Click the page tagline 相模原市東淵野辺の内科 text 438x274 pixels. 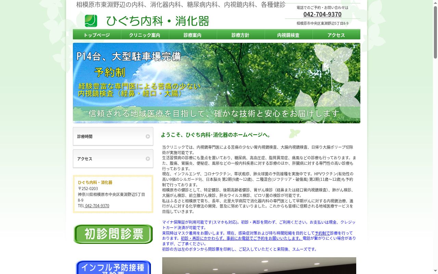point(181,5)
